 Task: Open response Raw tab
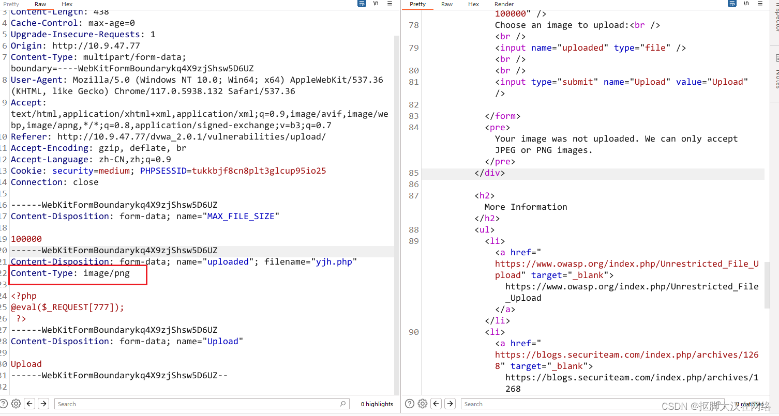(447, 4)
